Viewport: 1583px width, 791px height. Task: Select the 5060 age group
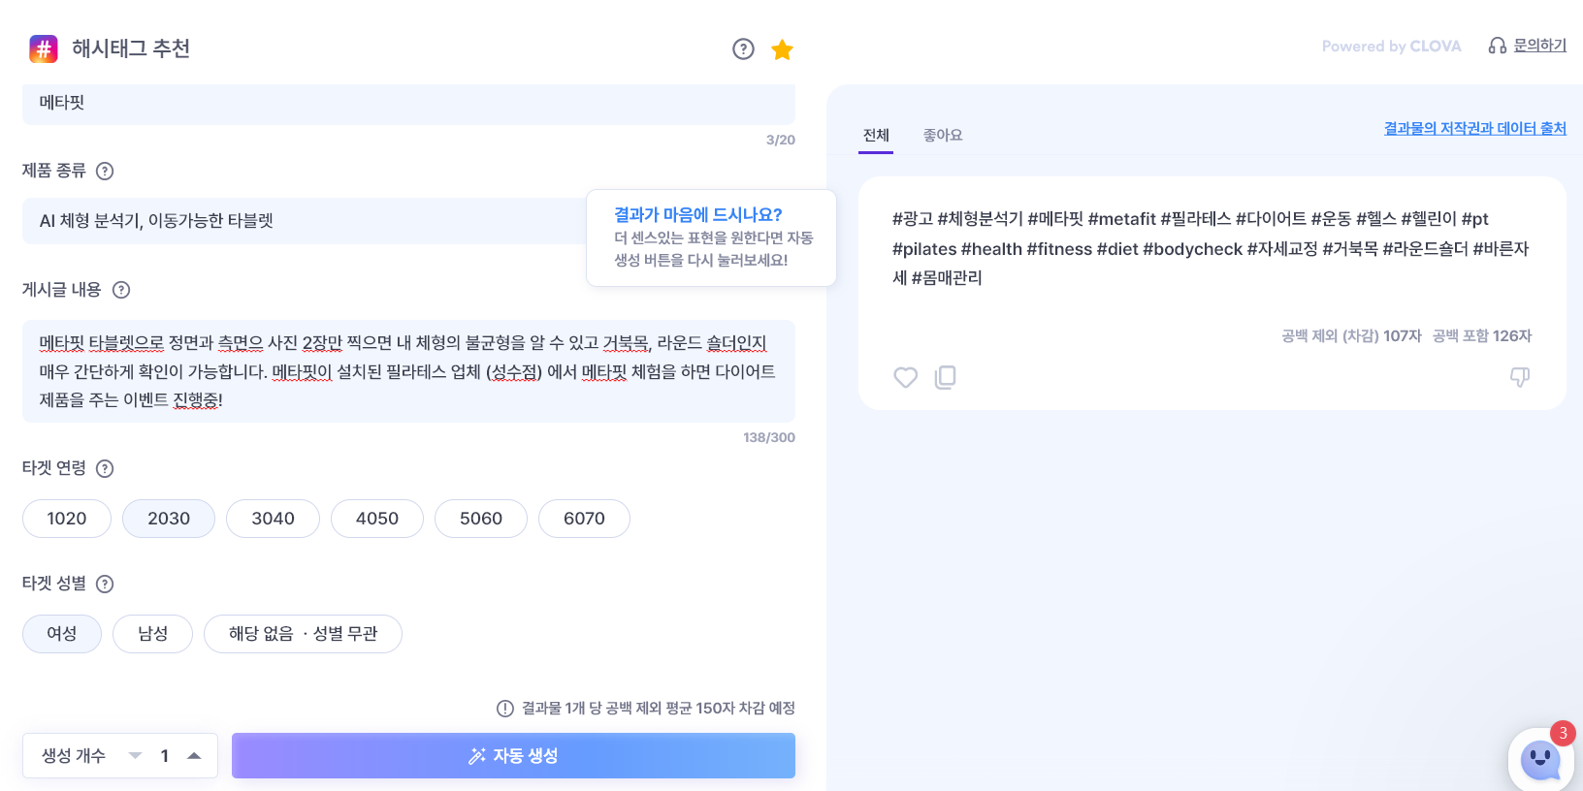481,519
